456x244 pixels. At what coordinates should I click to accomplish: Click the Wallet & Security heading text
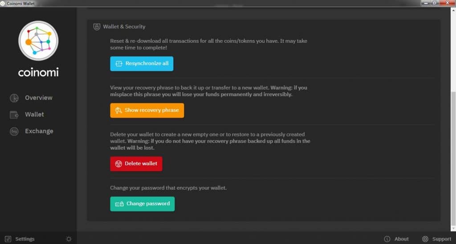[124, 26]
